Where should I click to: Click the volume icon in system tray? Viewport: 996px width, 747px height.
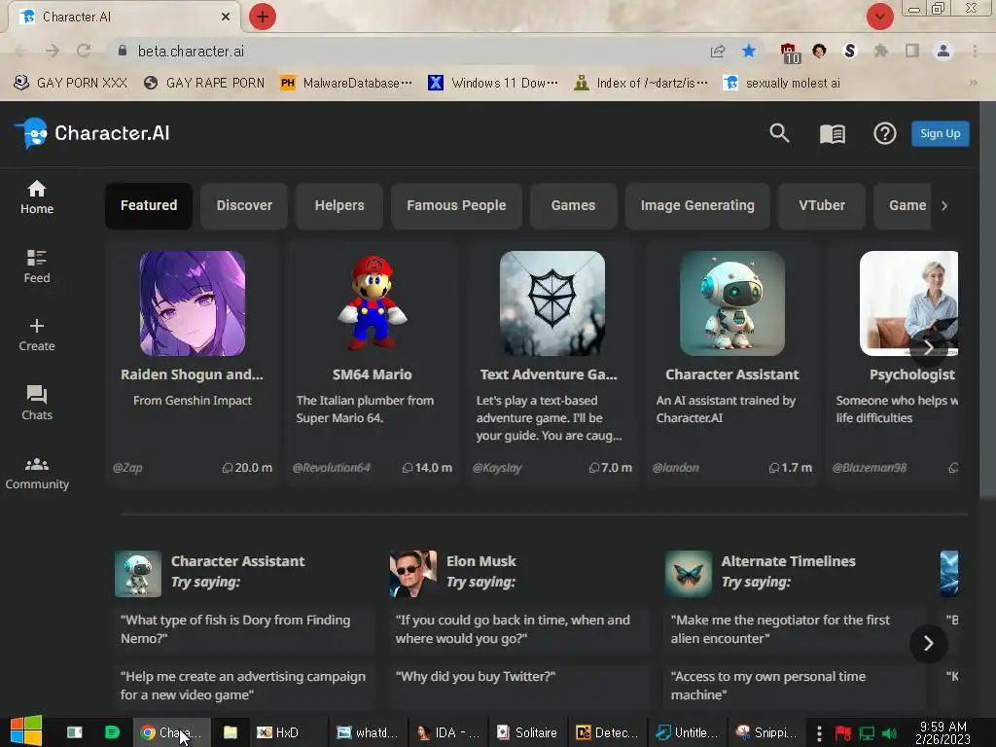pos(889,733)
